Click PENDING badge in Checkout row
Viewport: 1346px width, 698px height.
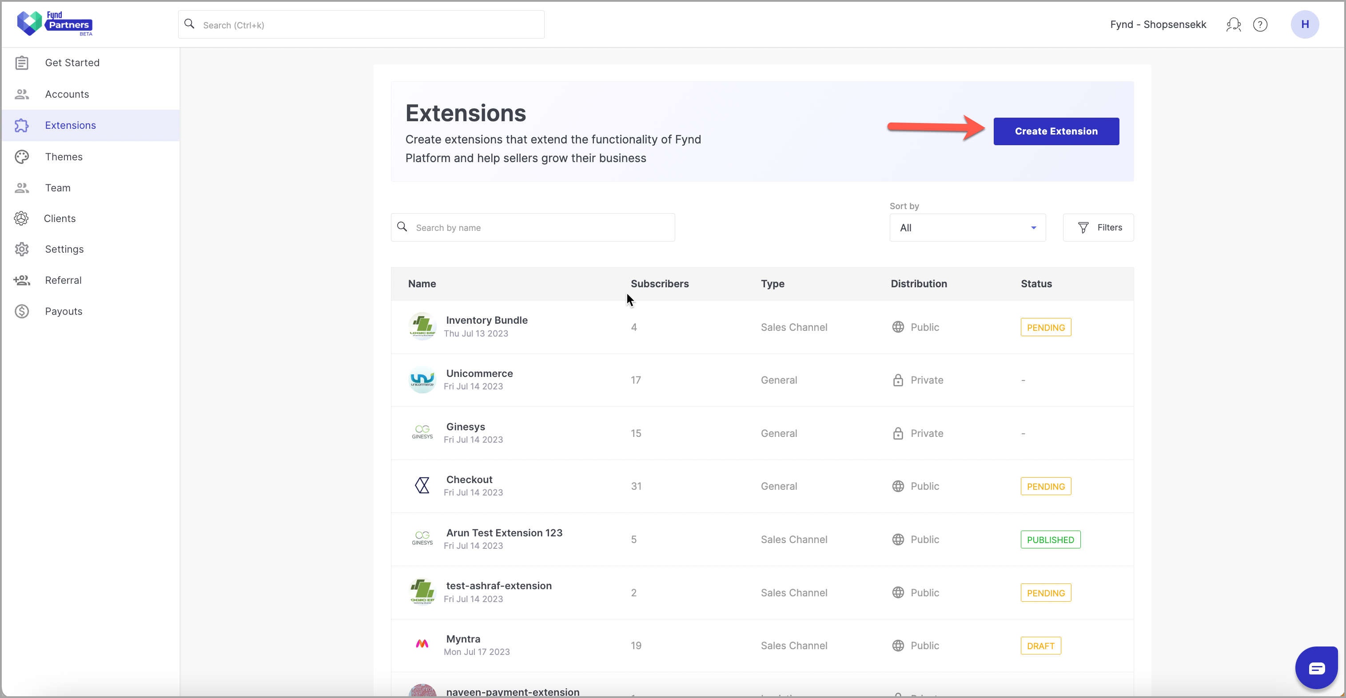(1046, 486)
